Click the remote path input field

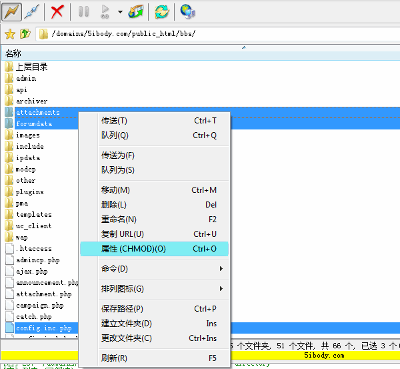coord(220,34)
